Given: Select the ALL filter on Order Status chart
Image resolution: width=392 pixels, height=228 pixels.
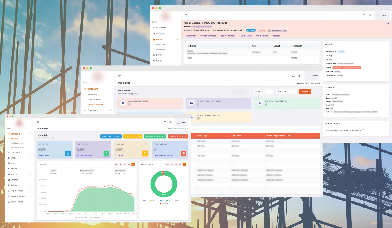Looking at the screenshot, I should (167, 164).
